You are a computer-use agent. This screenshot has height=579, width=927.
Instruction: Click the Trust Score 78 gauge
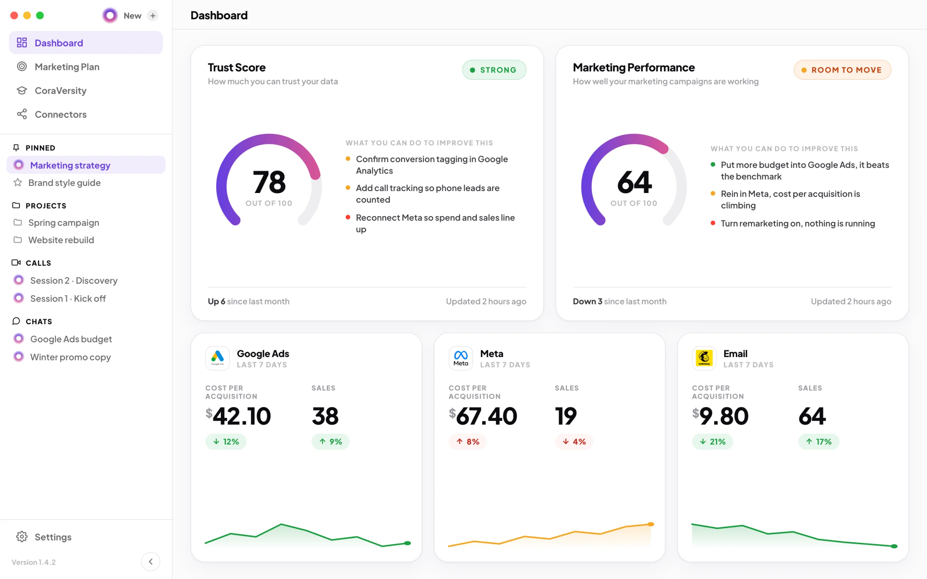tap(269, 180)
